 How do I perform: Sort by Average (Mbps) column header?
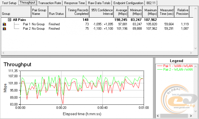(121, 12)
